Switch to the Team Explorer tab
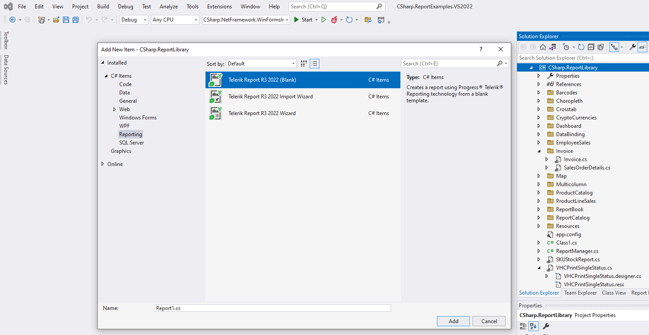Viewport: 649px width, 335px height. (x=580, y=292)
